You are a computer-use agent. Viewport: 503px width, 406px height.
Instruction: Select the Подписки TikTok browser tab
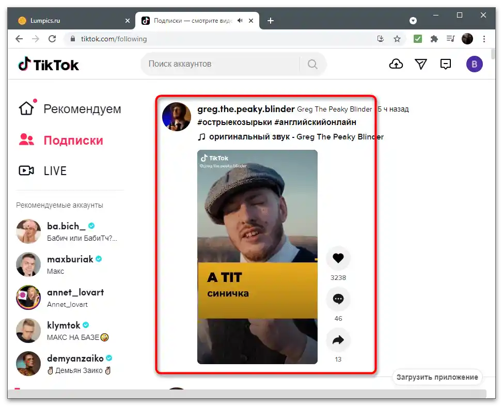click(x=197, y=21)
